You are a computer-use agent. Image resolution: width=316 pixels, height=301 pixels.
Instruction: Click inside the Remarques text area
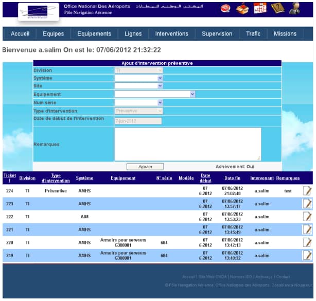(188, 144)
